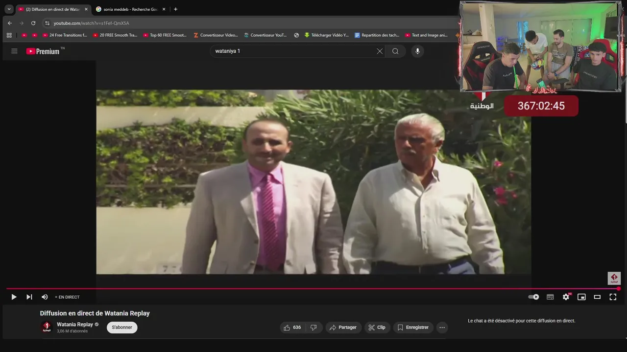Expand the tab search dropdown arrow
This screenshot has height=352, width=627.
pyautogui.click(x=9, y=9)
